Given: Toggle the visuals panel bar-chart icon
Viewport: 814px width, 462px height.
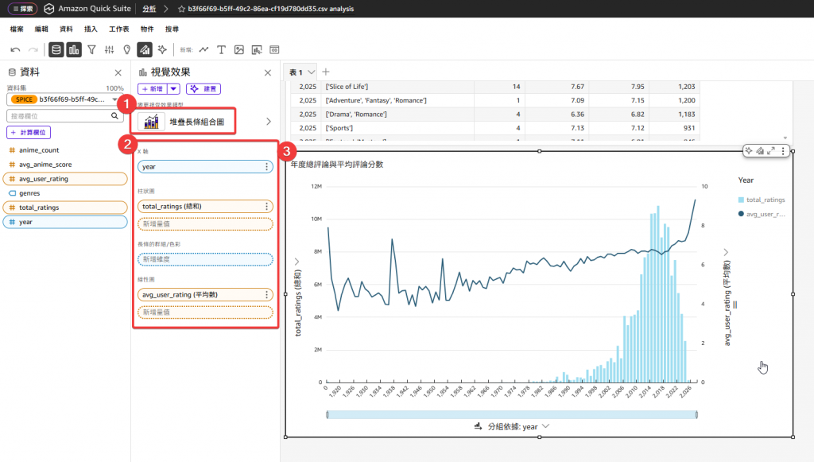Looking at the screenshot, I should point(74,50).
